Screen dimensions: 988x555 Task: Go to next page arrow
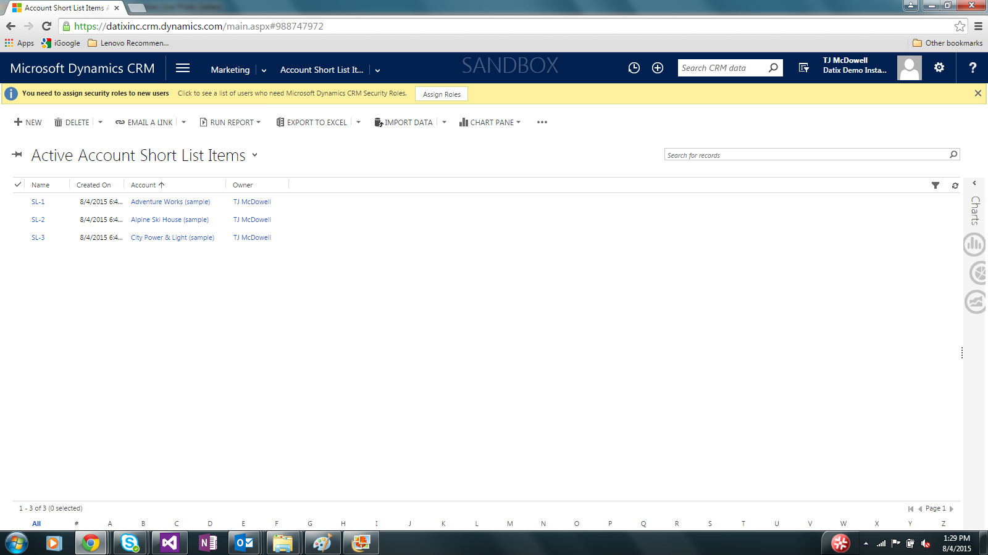pos(952,509)
